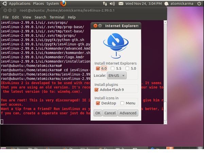The height and width of the screenshot is (153, 204).
Task: Open the volume speaker indicator
Action: (x=112, y=4)
